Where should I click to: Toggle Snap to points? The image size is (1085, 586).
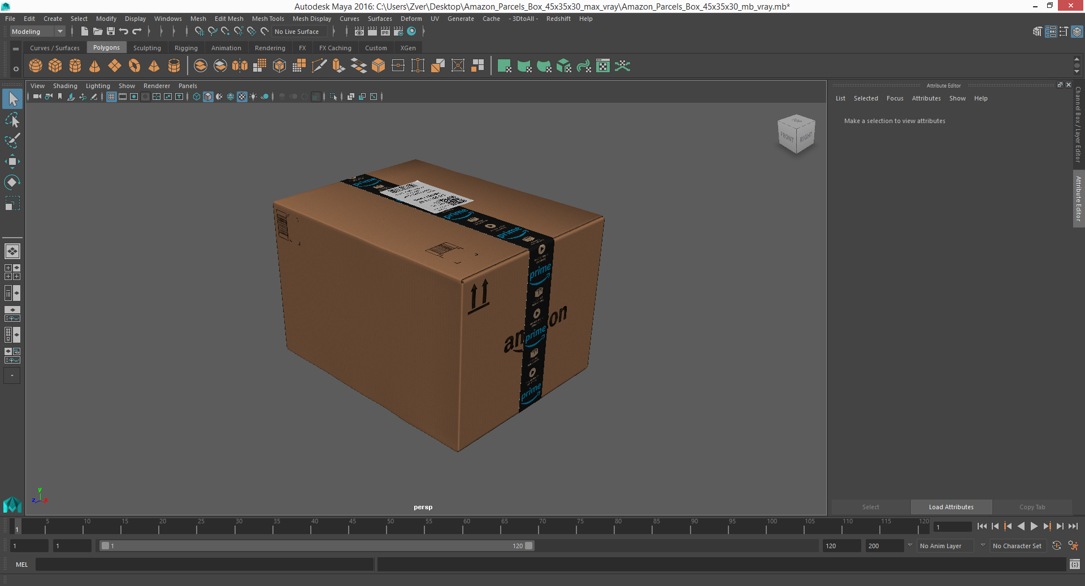[x=225, y=32]
